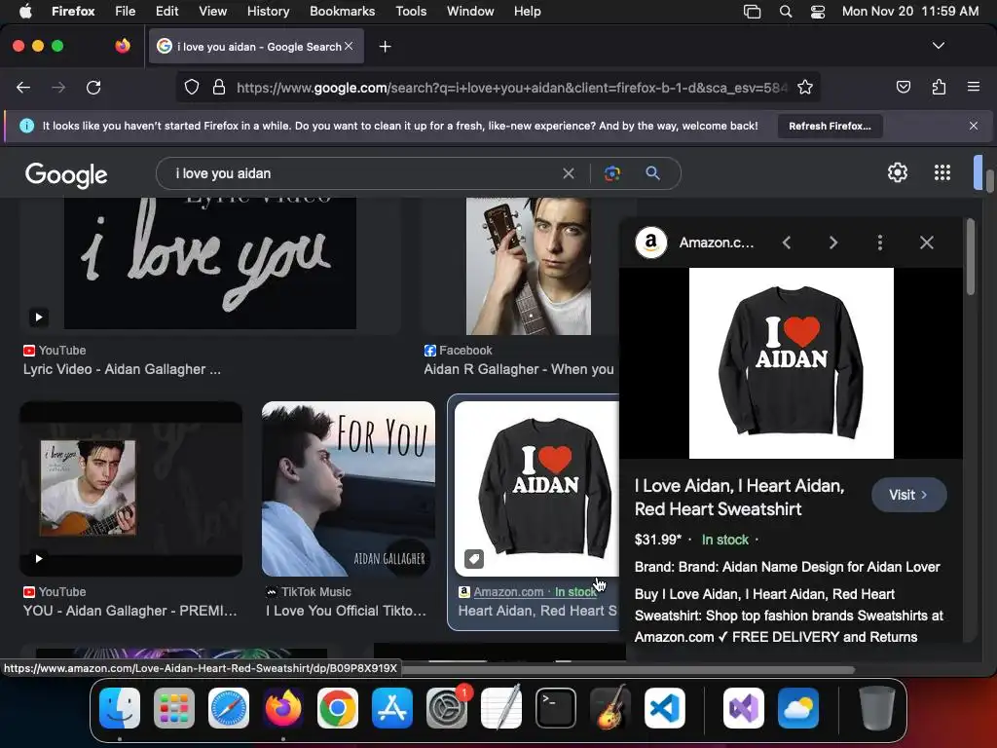Click the Firefox back arrow button
The image size is (997, 748).
(x=23, y=87)
